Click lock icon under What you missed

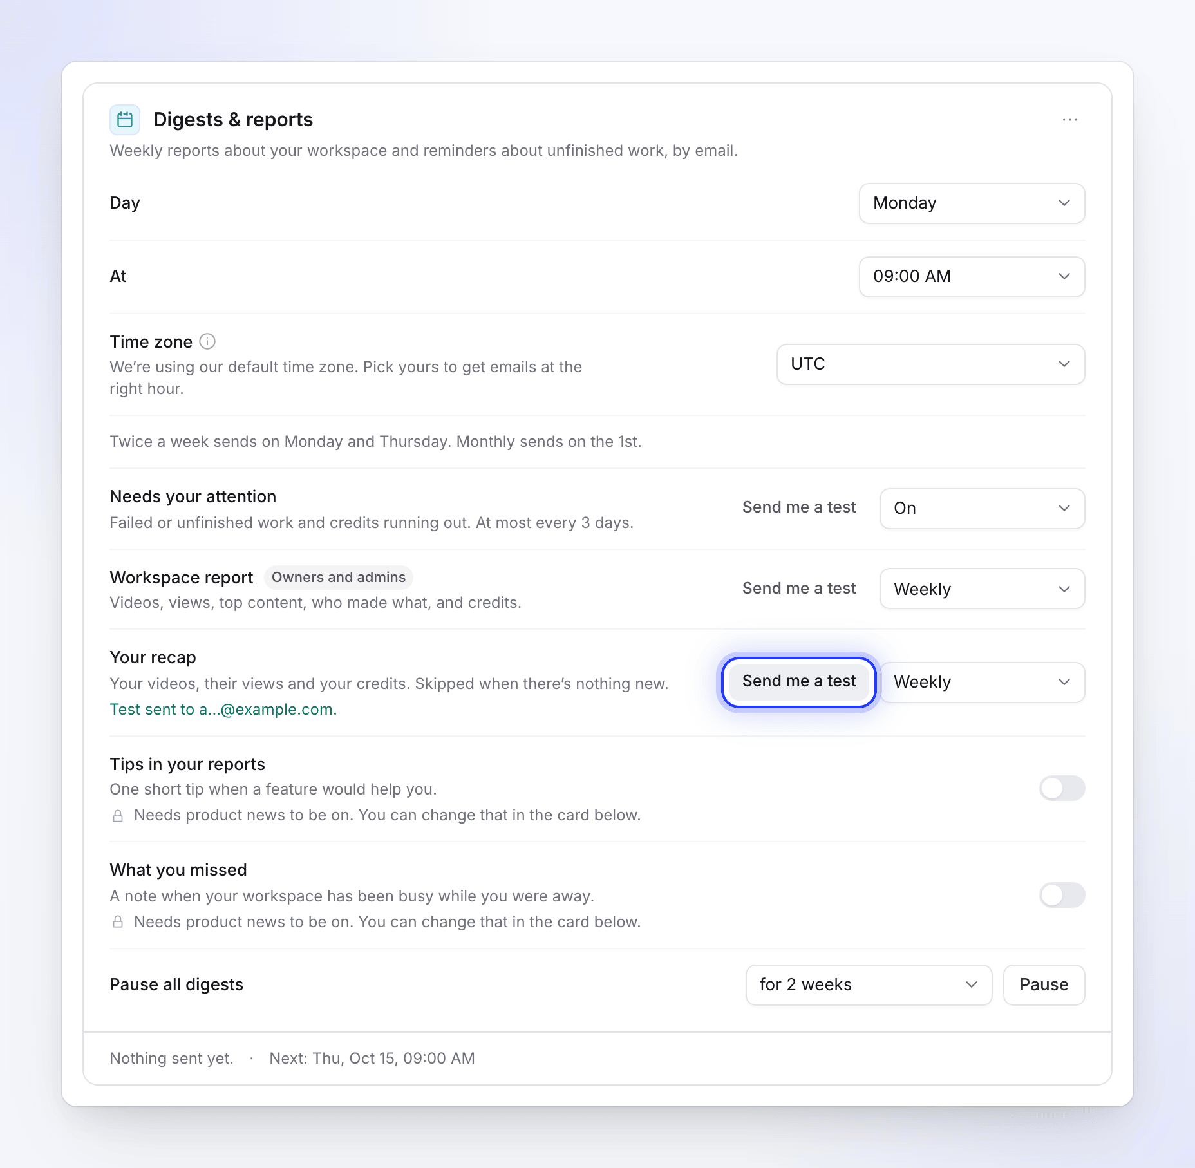click(118, 922)
